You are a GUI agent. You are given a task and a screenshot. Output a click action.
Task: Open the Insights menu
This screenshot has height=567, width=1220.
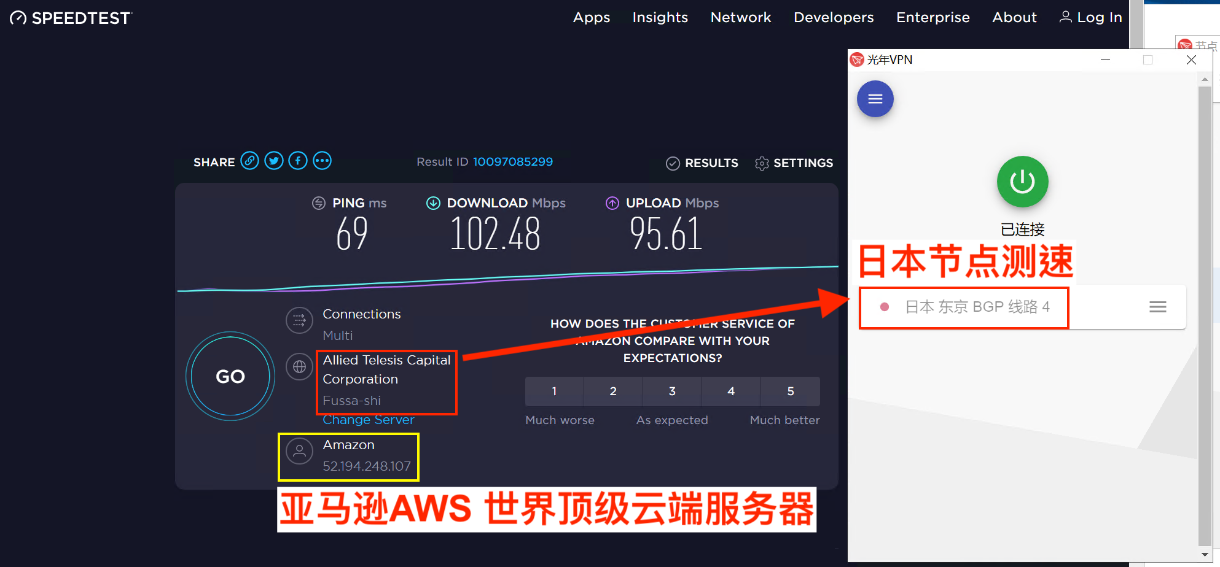(x=660, y=17)
